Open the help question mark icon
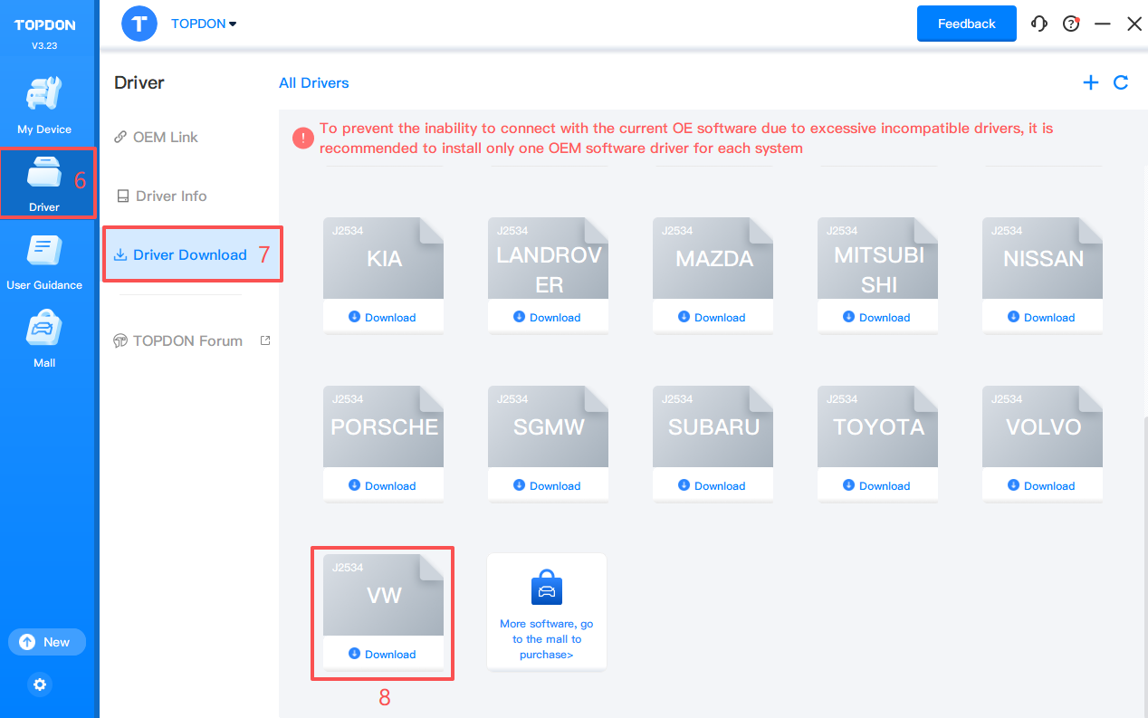Viewport: 1148px width, 718px height. coord(1071,24)
